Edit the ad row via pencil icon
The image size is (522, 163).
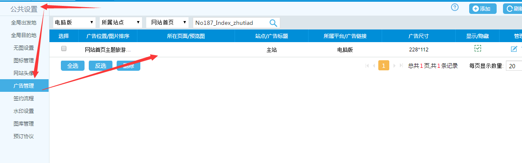click(x=514, y=49)
